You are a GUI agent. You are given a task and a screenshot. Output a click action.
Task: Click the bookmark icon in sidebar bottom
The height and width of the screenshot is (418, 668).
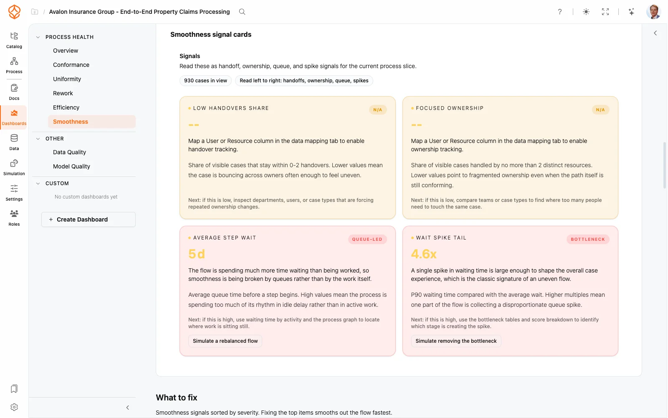coord(14,389)
